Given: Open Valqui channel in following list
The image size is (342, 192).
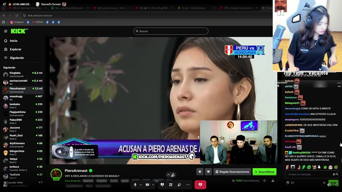Looking at the screenshot, I should point(23,161).
